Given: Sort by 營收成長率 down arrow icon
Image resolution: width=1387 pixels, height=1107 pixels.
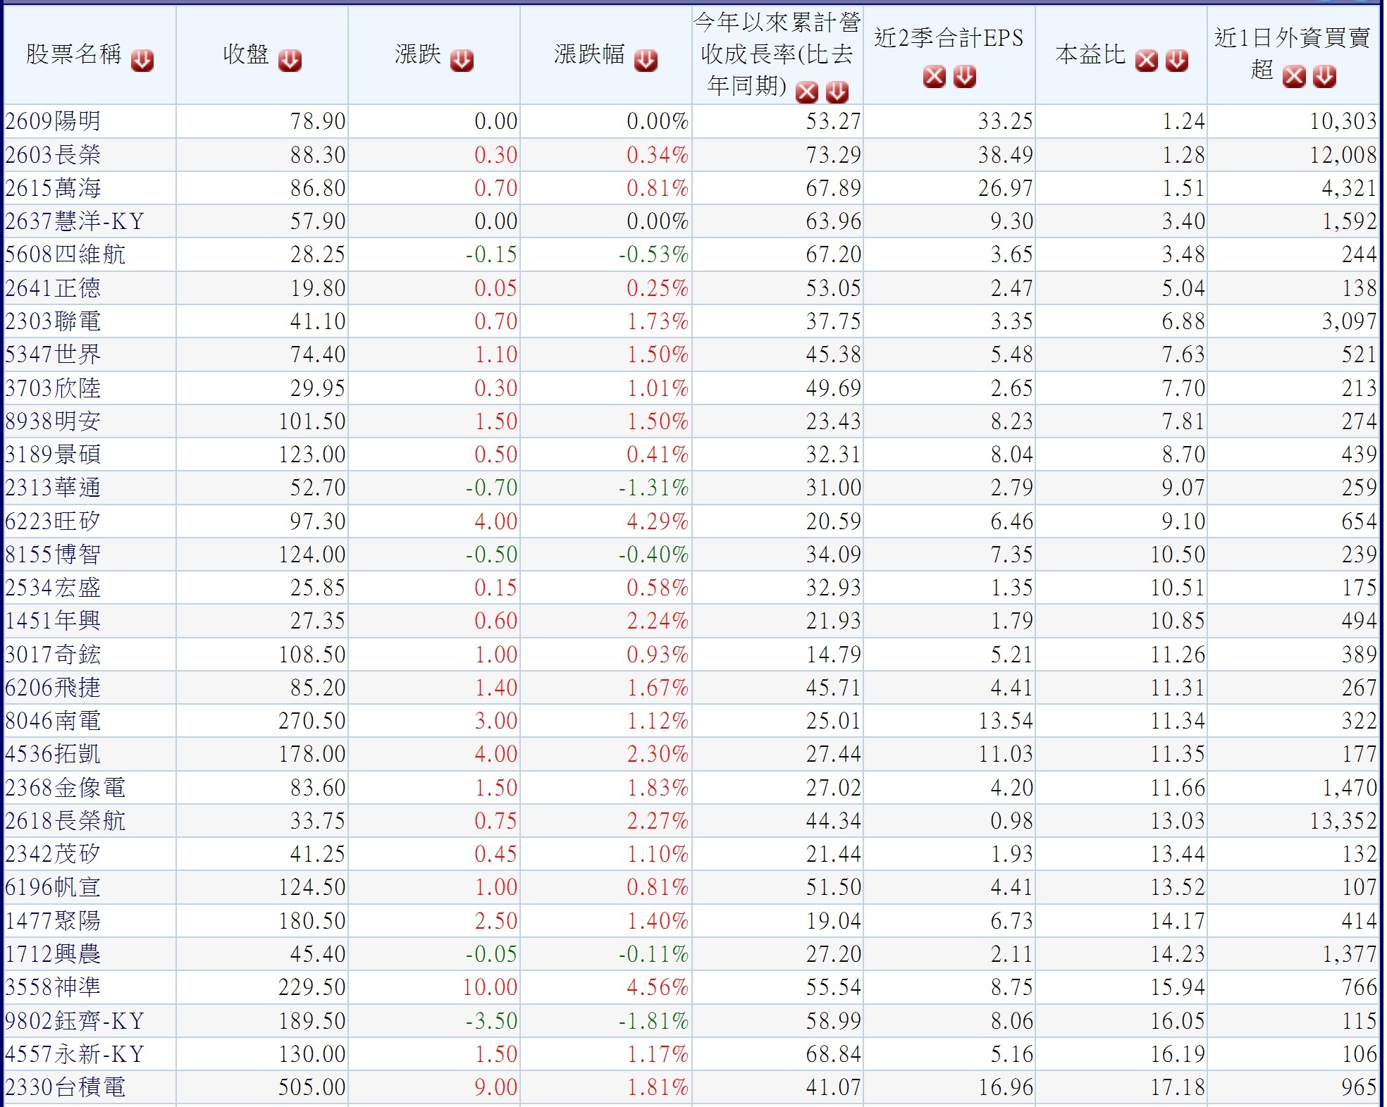Looking at the screenshot, I should pyautogui.click(x=837, y=92).
